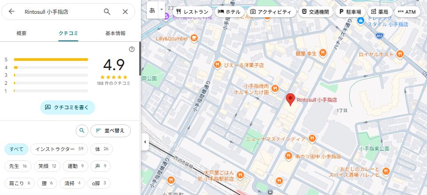Click the クチコミを書く button

coord(68,107)
